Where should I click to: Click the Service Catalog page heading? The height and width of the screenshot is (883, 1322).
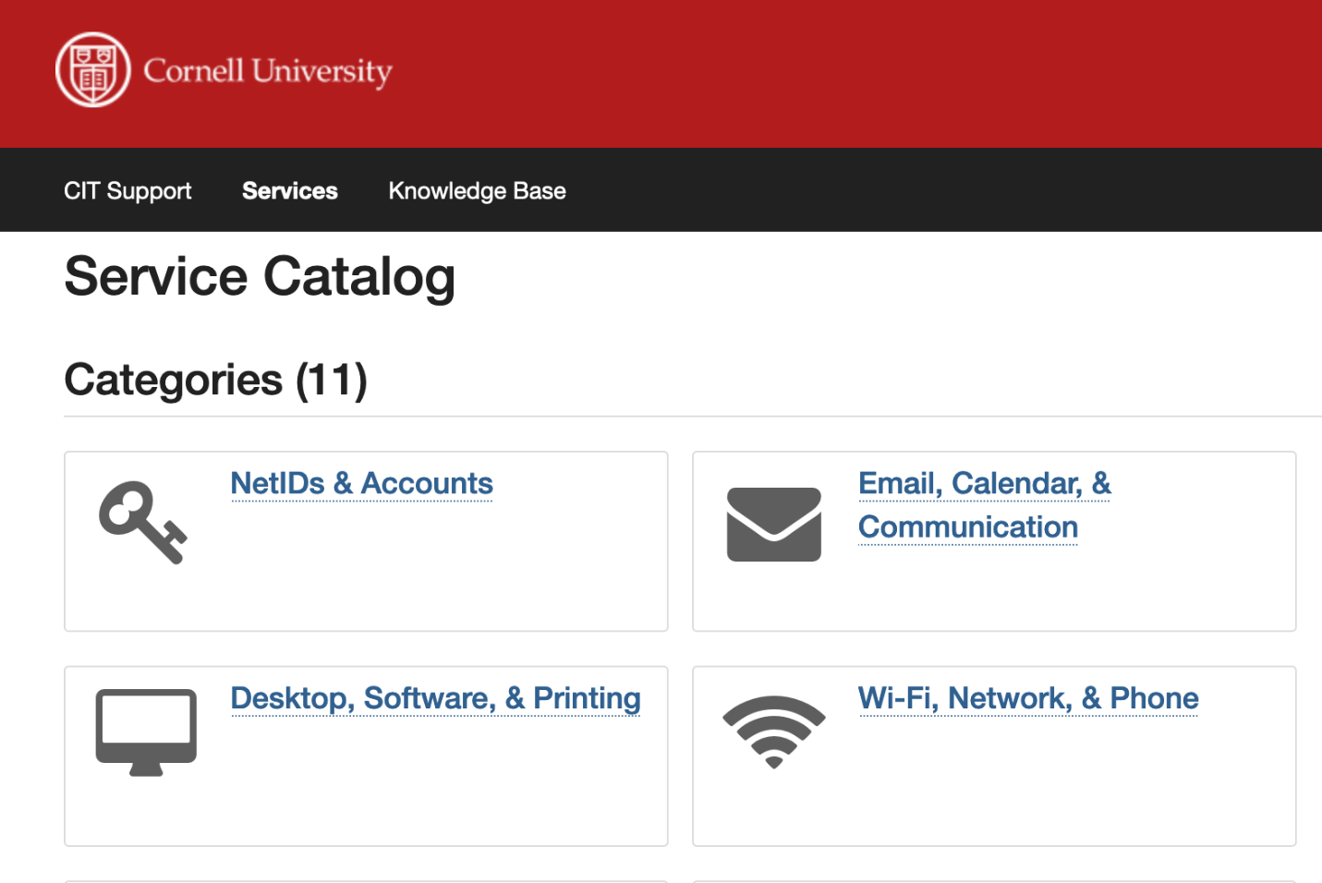coord(260,276)
